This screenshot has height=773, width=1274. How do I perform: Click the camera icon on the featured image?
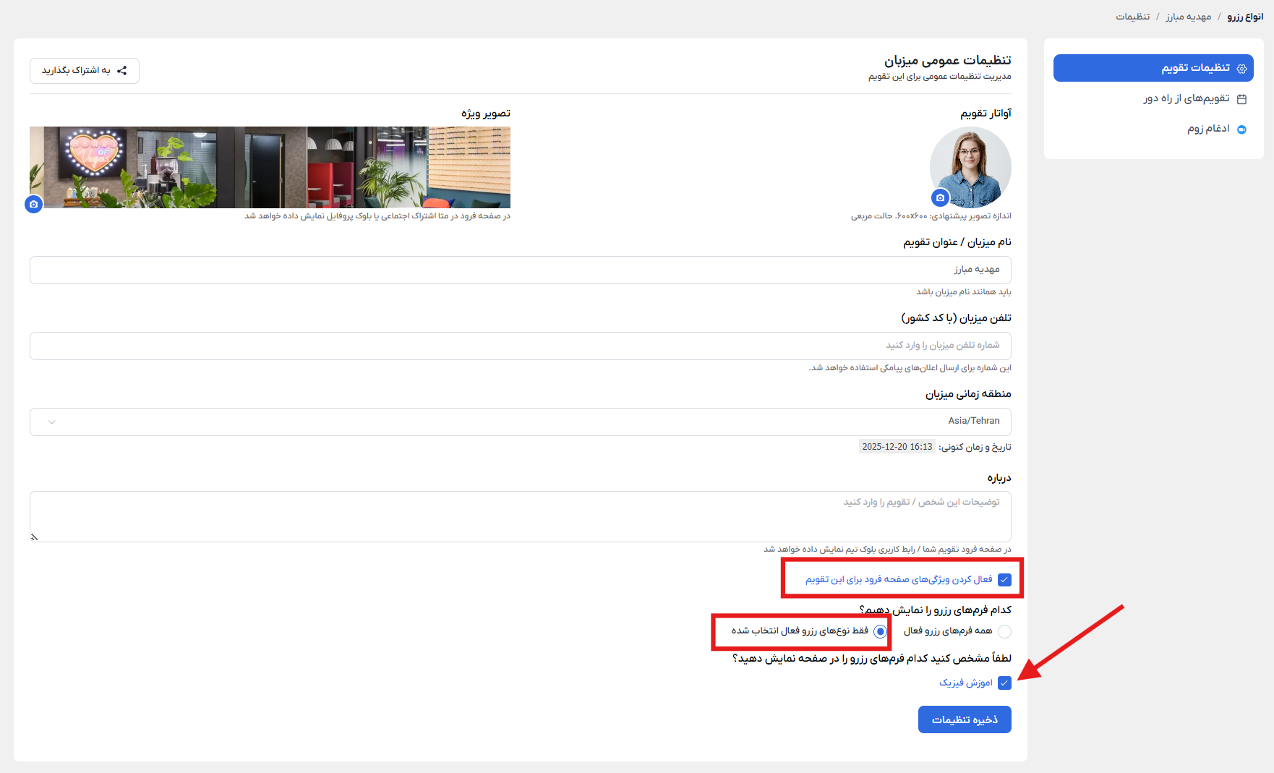coord(33,205)
